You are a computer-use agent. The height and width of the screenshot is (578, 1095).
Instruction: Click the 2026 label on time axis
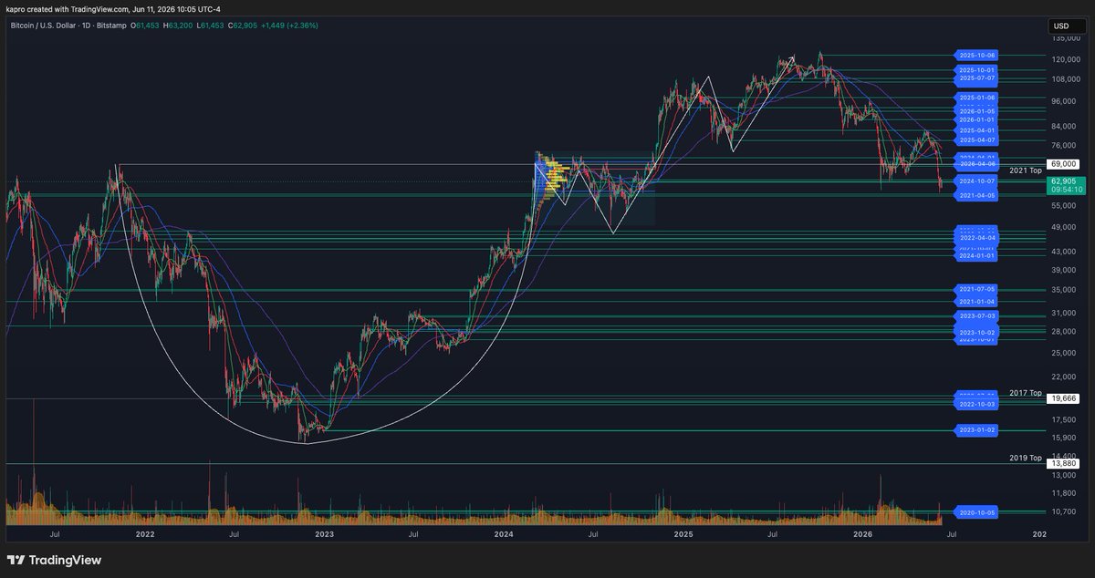point(862,533)
